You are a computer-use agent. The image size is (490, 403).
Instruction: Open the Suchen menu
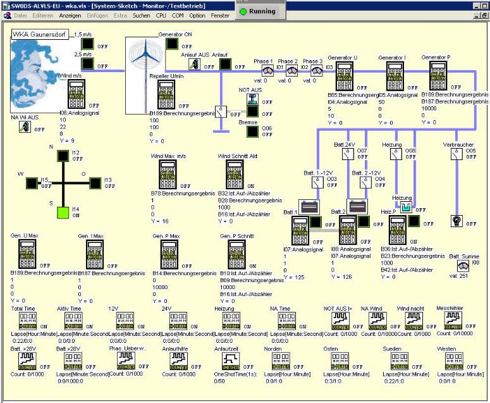click(141, 15)
